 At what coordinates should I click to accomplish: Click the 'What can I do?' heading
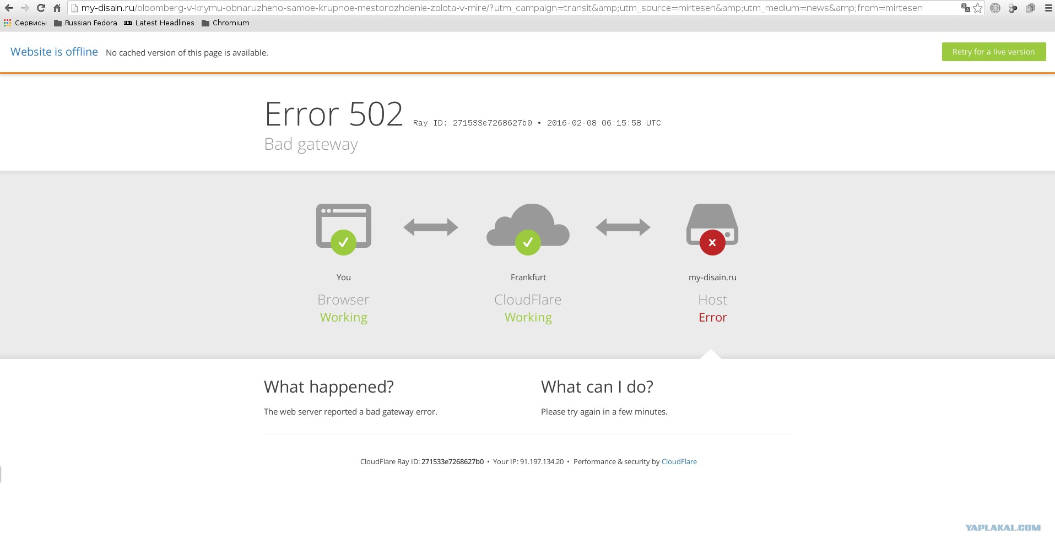597,387
